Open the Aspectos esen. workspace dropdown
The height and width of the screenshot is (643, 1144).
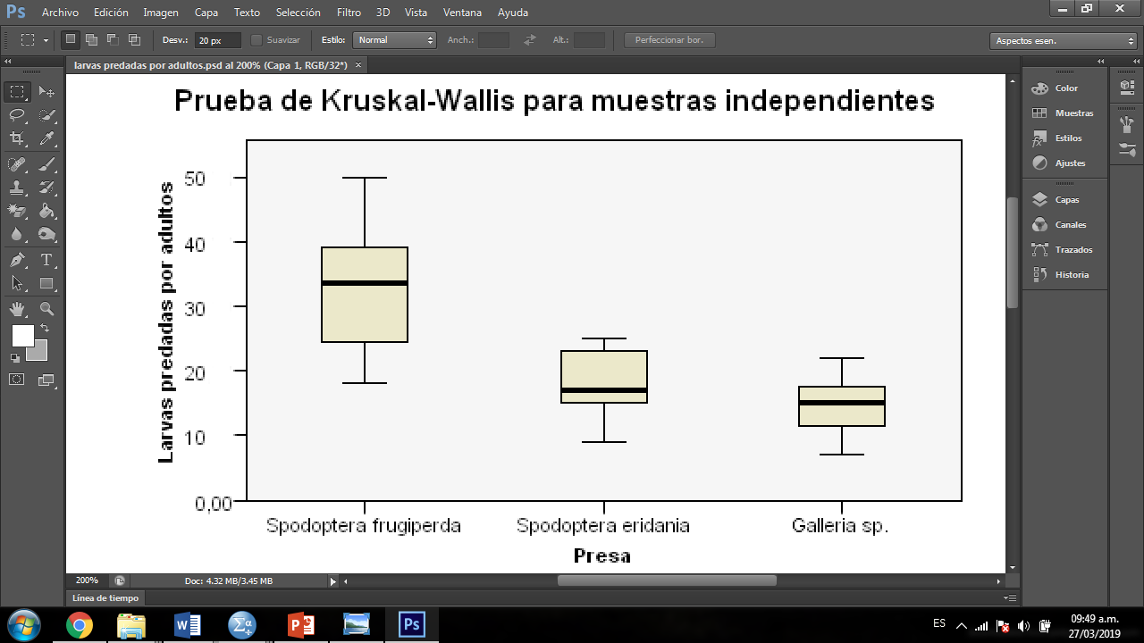(x=1063, y=41)
